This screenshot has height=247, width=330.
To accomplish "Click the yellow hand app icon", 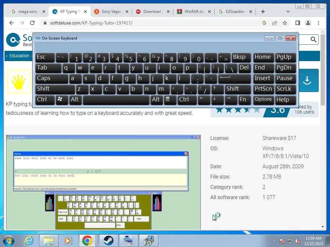I will tap(19, 81).
